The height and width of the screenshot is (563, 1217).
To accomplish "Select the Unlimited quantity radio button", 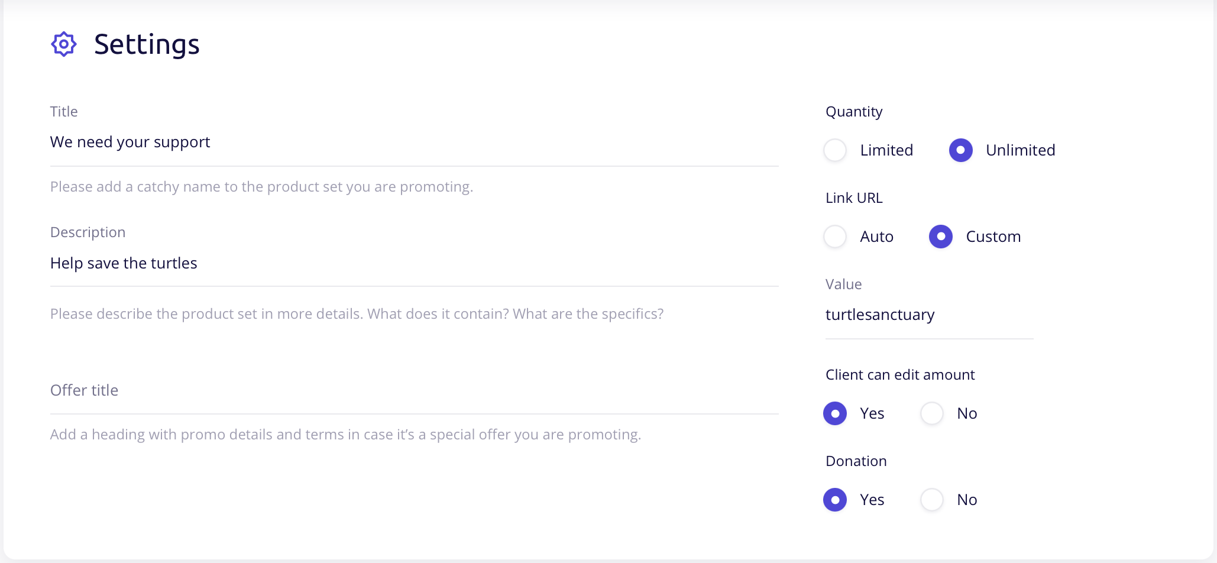I will point(961,150).
